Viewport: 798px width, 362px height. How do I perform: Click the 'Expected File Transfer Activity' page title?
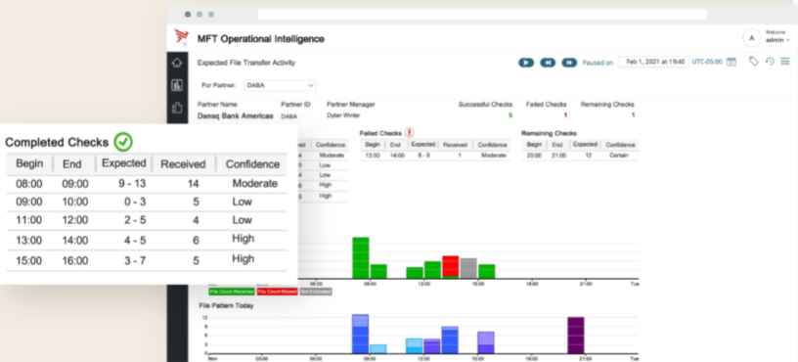click(x=246, y=64)
